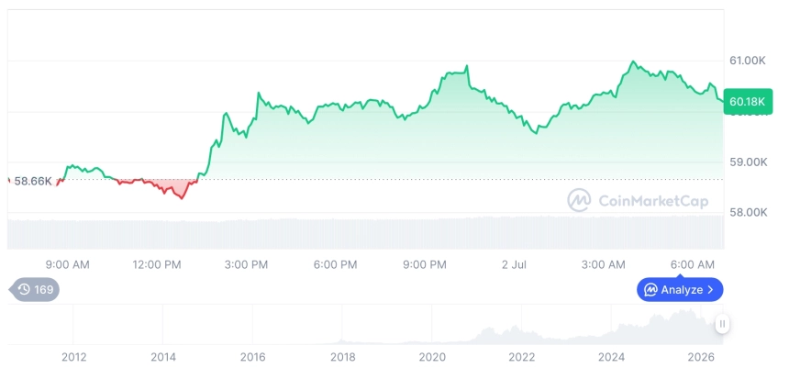The image size is (789, 368).
Task: Click the 3:00 PM time axis label
Action: point(246,265)
